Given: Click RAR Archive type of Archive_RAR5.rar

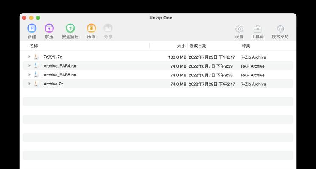Looking at the screenshot, I should (x=253, y=75).
